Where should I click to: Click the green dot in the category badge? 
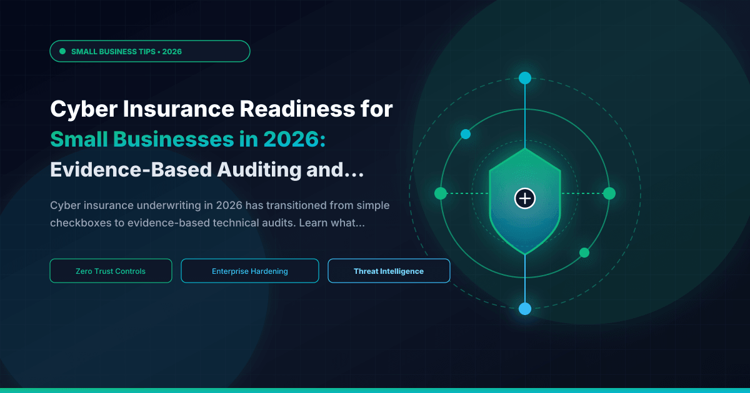click(x=62, y=51)
